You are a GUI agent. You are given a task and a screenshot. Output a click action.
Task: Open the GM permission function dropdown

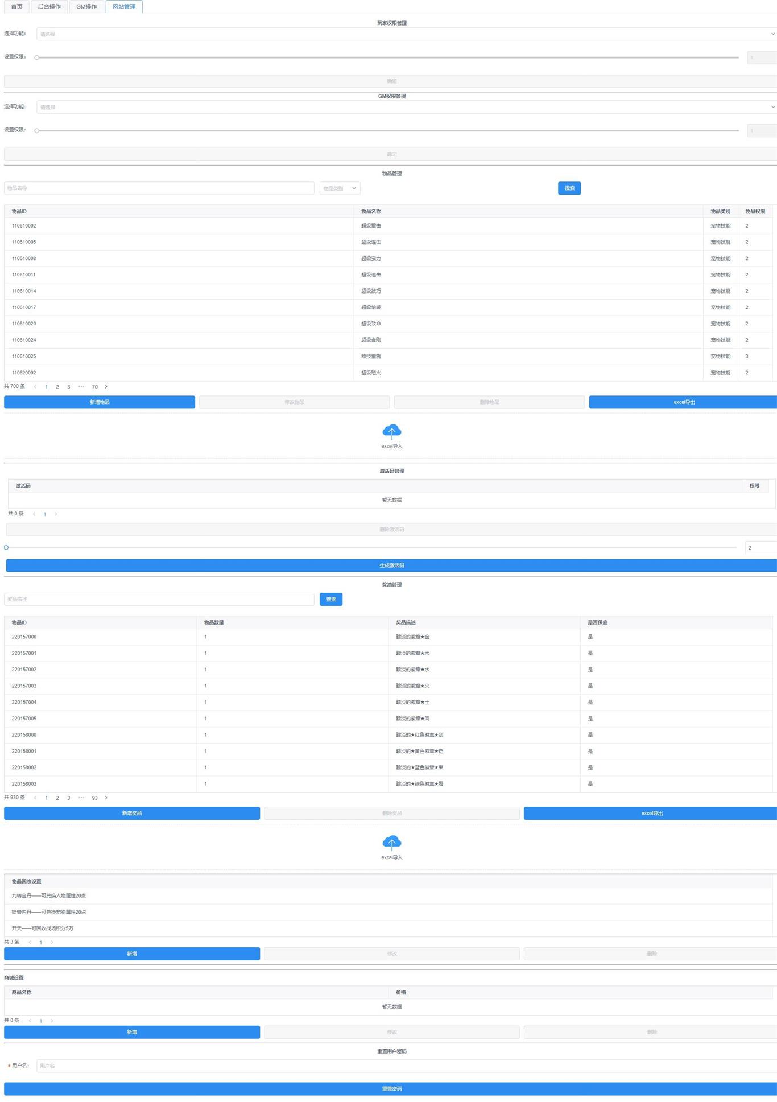[406, 107]
